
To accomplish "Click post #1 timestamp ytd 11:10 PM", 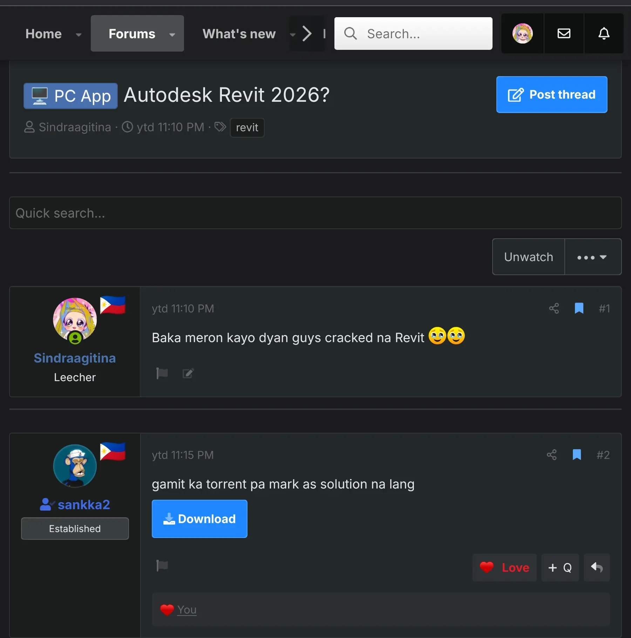I will (x=183, y=308).
